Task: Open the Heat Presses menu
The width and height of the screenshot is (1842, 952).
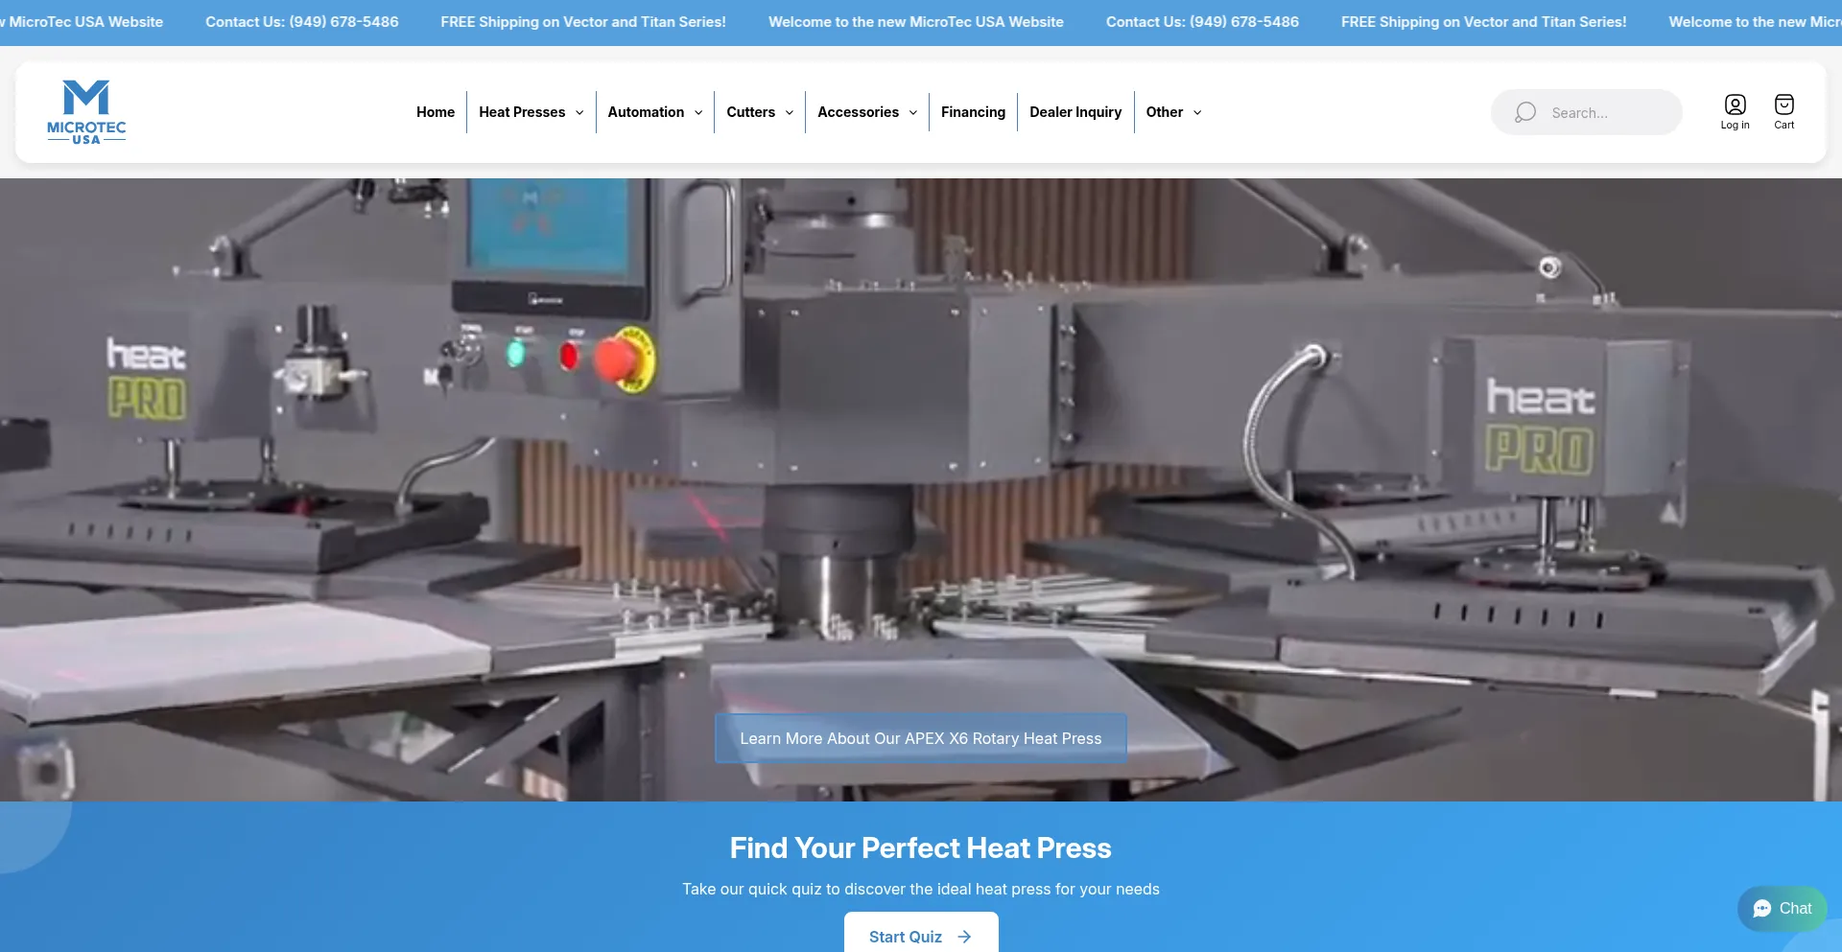Action: click(x=522, y=112)
